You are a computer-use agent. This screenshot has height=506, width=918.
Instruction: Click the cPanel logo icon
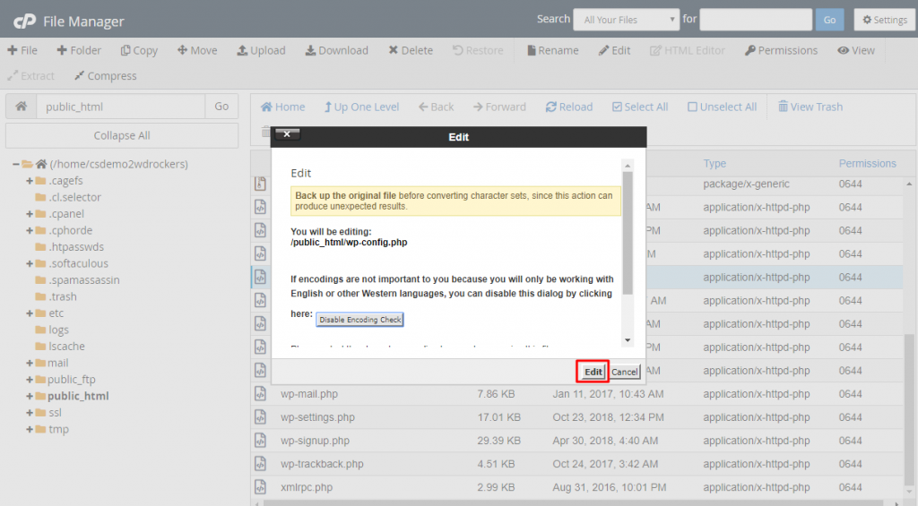24,21
